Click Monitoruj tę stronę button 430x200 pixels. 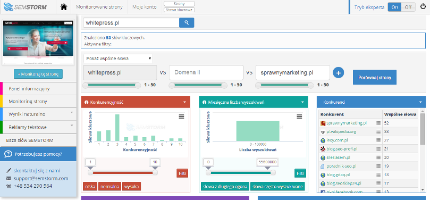tap(38, 74)
